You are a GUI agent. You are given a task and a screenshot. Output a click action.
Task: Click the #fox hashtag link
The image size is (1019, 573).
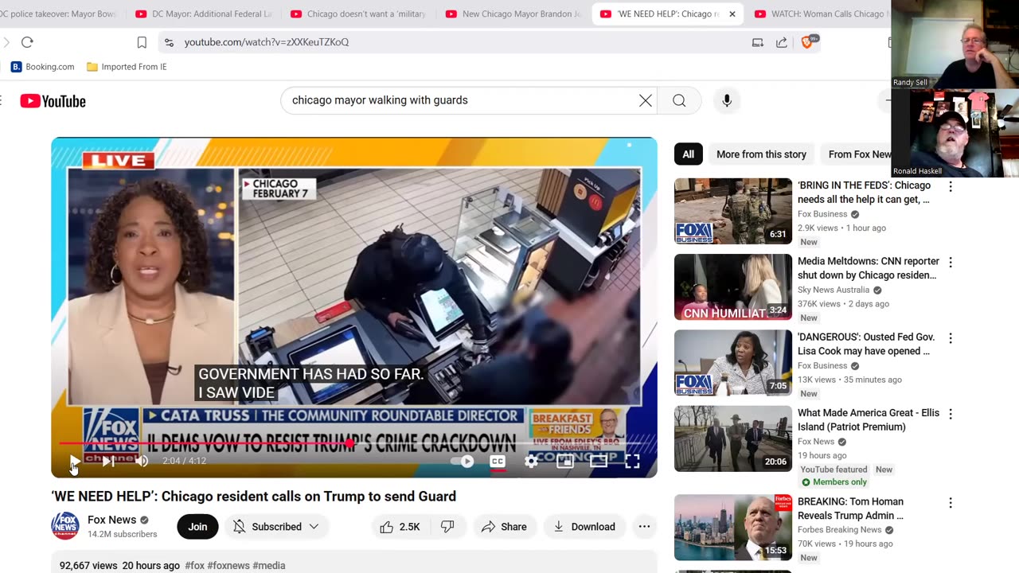click(x=194, y=566)
